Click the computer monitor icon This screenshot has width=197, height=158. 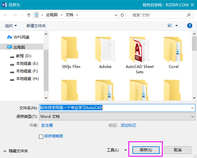(x=10, y=47)
